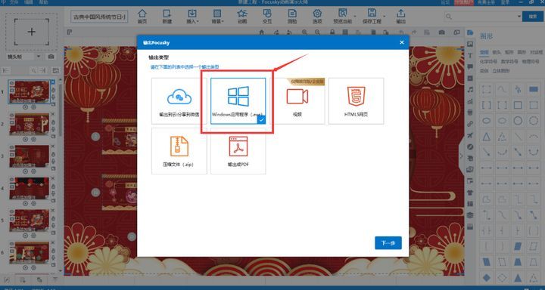This screenshot has height=290, width=545.
Task: Open the layers stack icon in side strip
Action: pos(470,215)
